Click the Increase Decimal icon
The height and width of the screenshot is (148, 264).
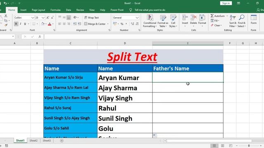pyautogui.click(x=132, y=24)
